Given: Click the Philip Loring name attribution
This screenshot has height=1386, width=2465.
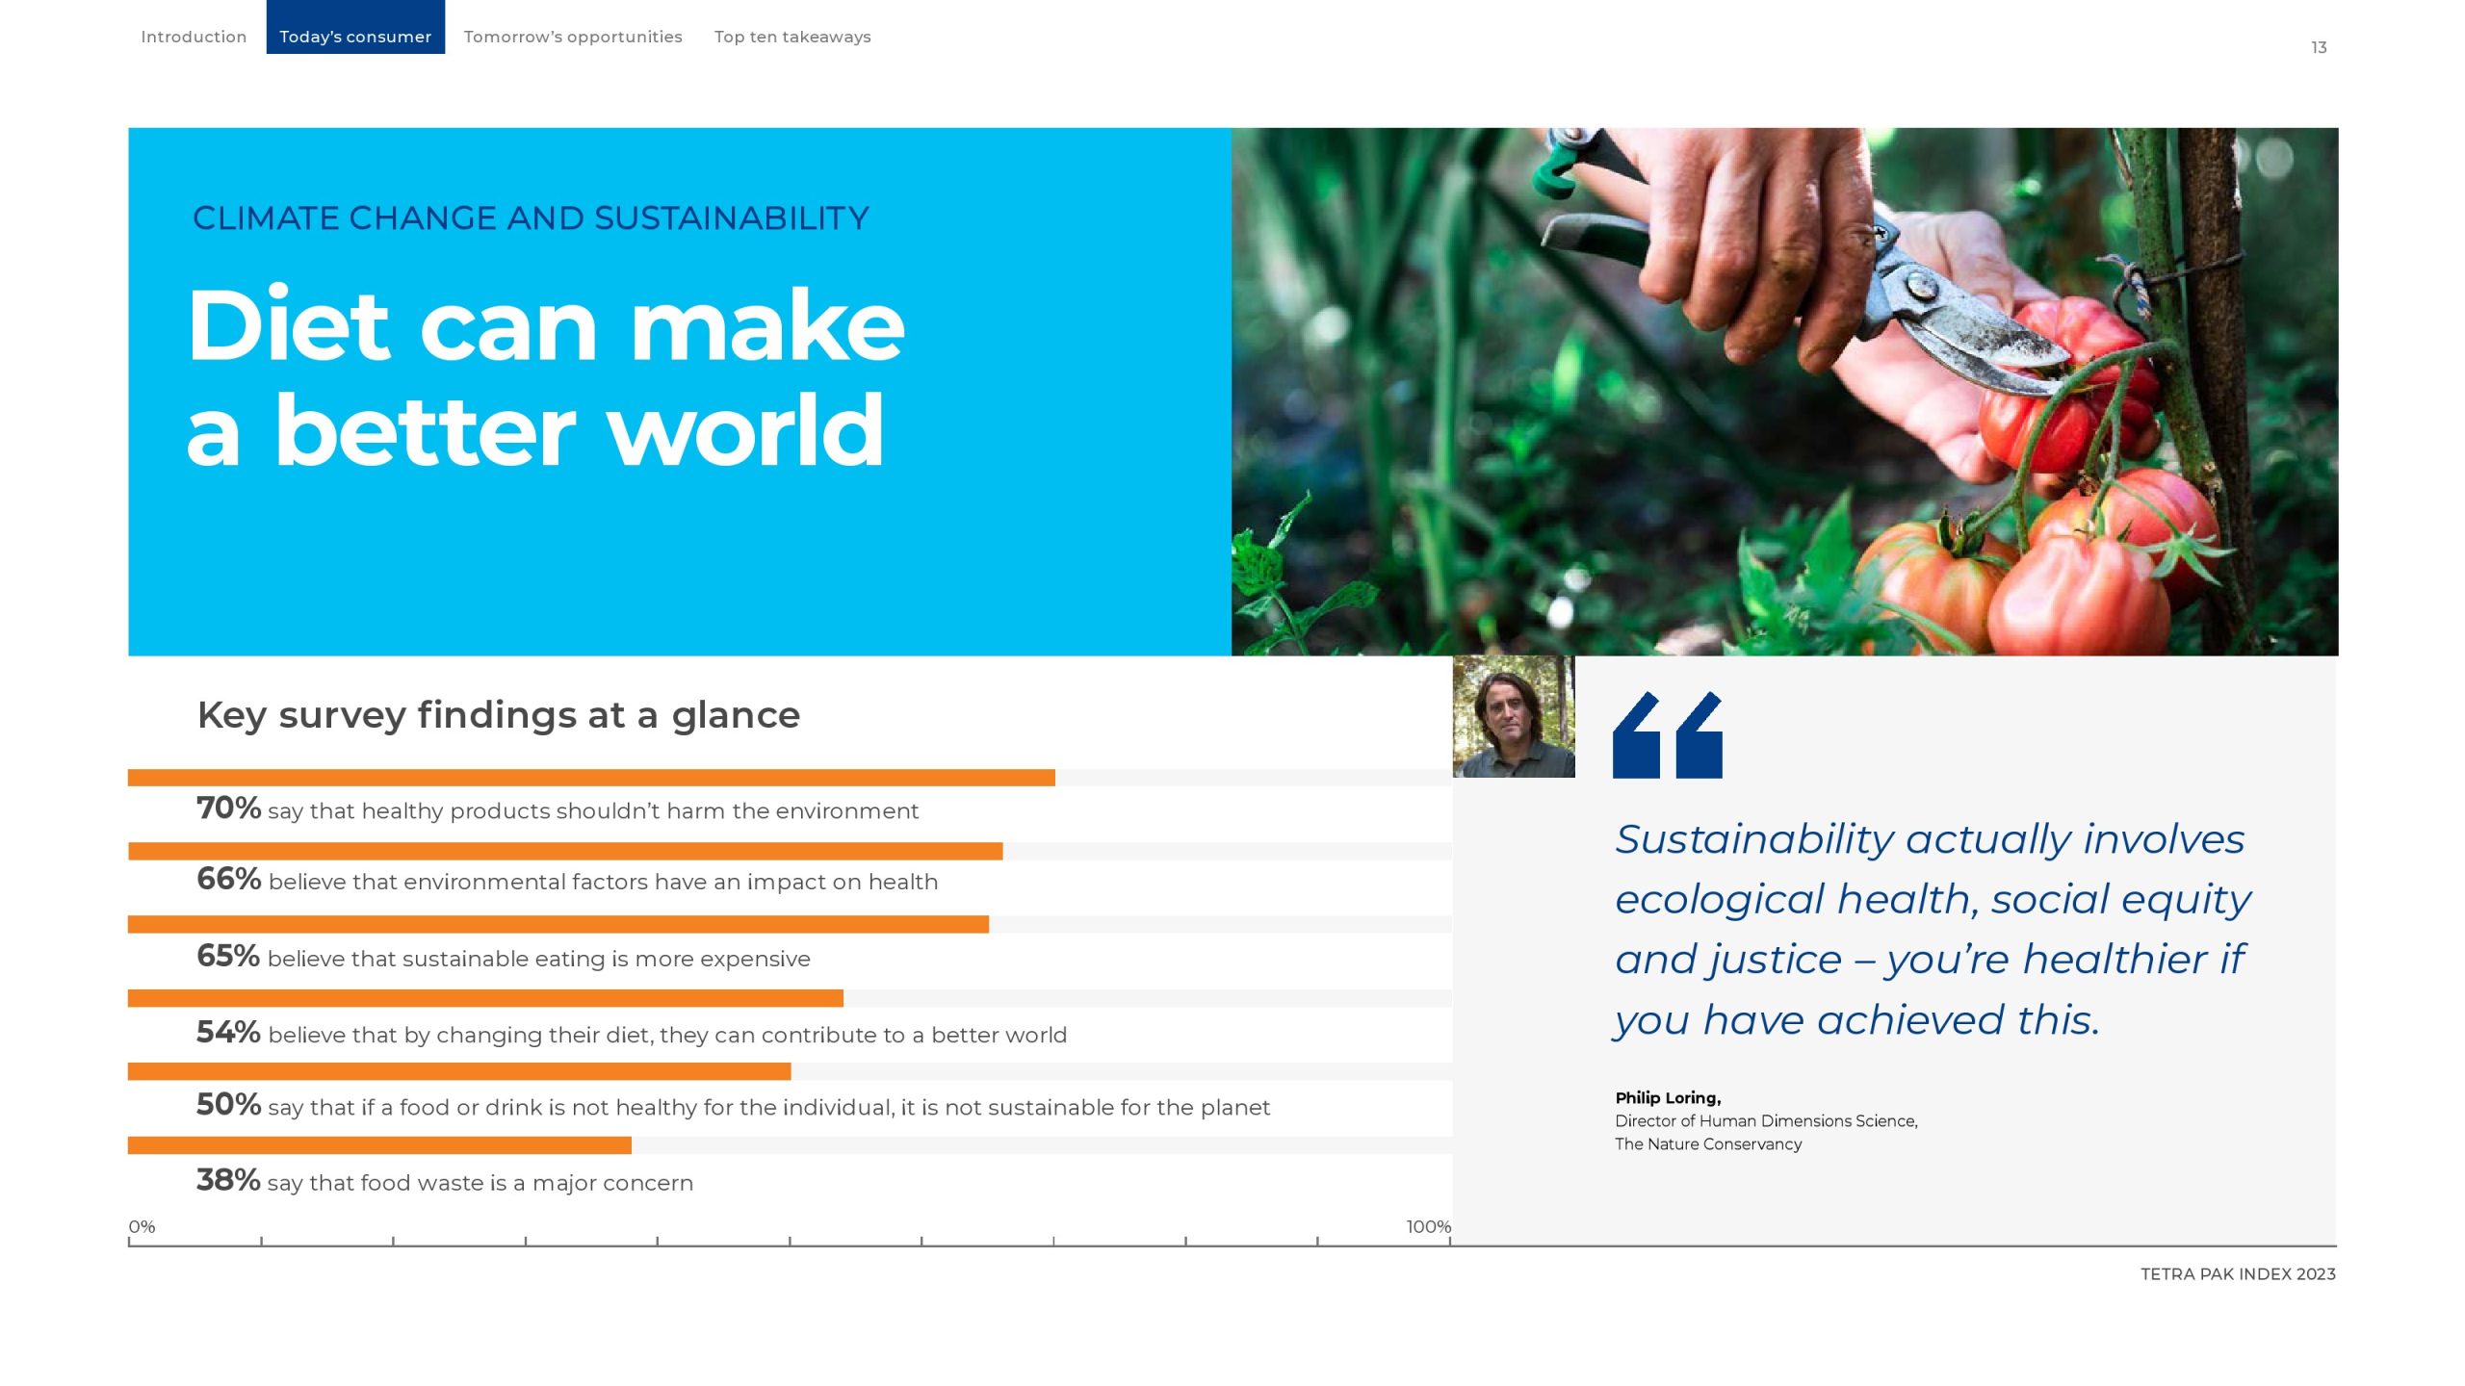Looking at the screenshot, I should point(1668,1098).
